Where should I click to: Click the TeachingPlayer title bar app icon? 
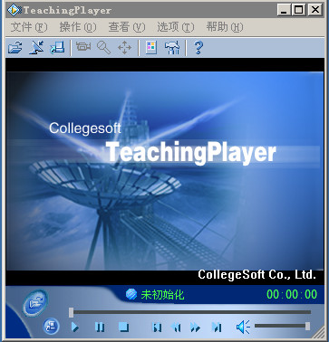tap(14, 10)
